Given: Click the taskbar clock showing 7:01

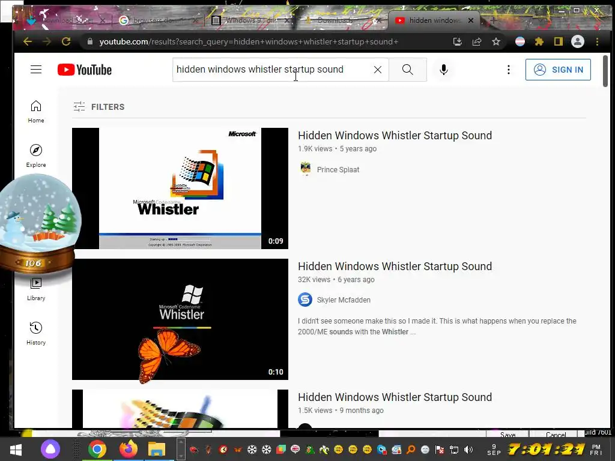Looking at the screenshot, I should (x=547, y=449).
